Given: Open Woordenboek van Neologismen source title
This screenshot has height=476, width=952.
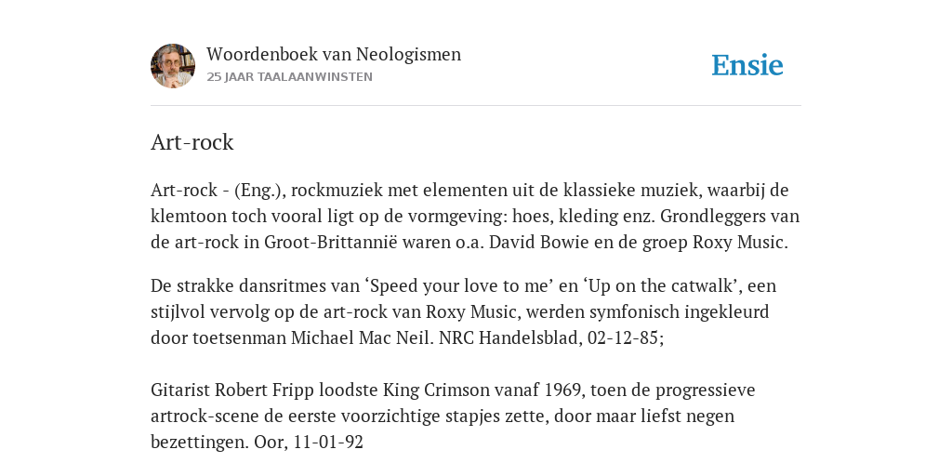Looking at the screenshot, I should point(334,54).
